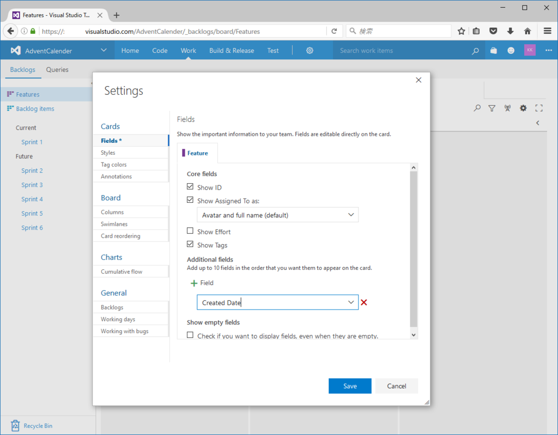
Task: Open the Test hub
Action: (273, 51)
